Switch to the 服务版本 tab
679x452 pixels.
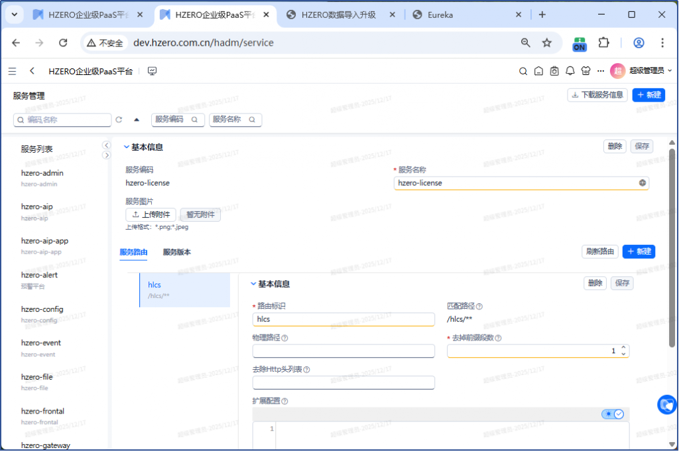177,252
